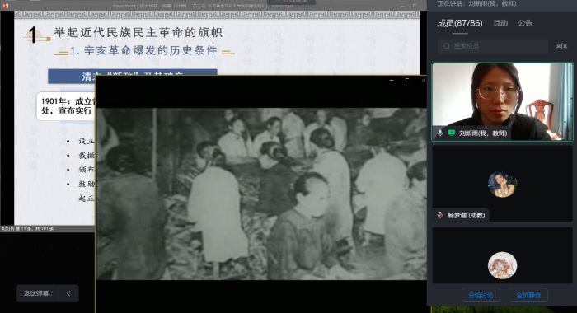Switch to the 成员(87/86) tab
Viewport: 577px width, 313px height.
point(460,23)
